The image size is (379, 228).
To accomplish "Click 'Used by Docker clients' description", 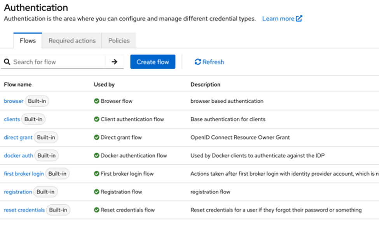I will click(257, 155).
